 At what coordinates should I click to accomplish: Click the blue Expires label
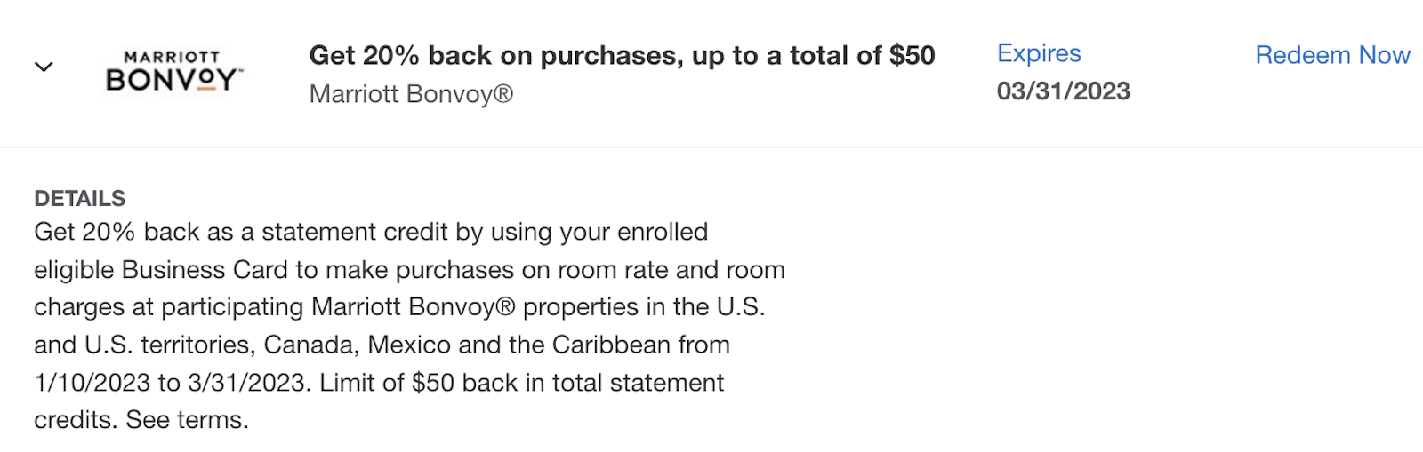(1039, 53)
